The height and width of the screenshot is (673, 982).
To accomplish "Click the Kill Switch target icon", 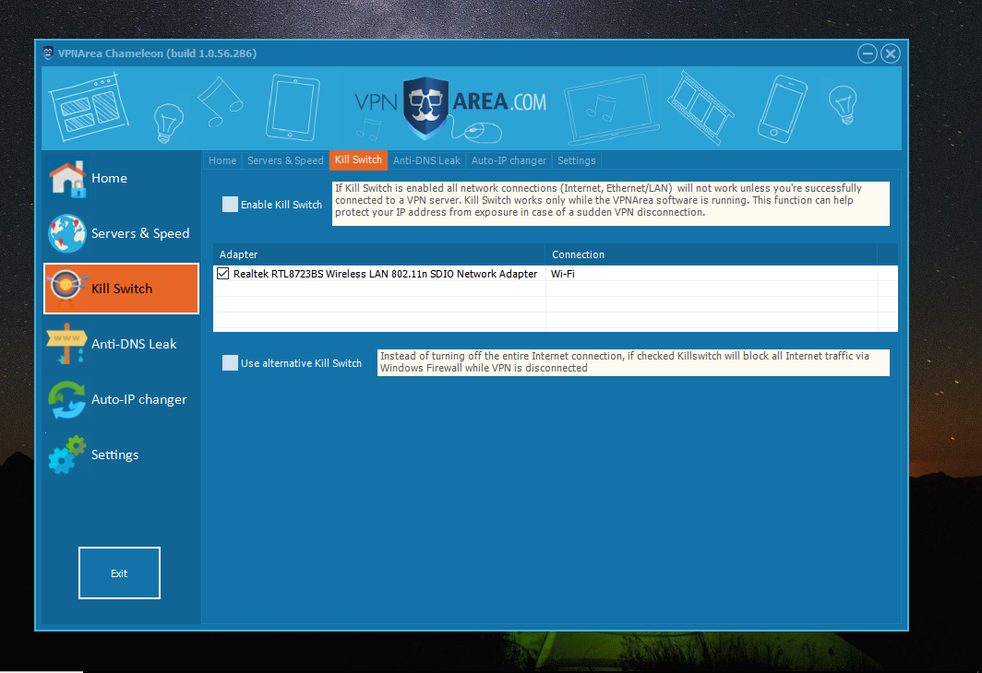I will [x=66, y=288].
